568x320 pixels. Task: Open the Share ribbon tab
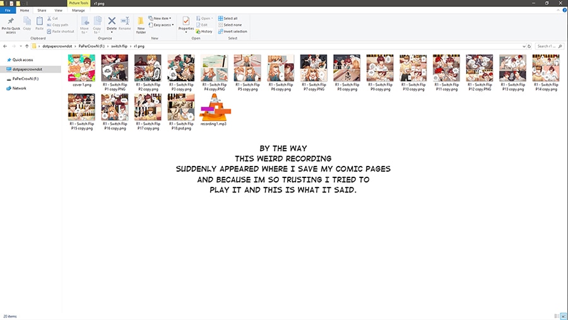[42, 10]
